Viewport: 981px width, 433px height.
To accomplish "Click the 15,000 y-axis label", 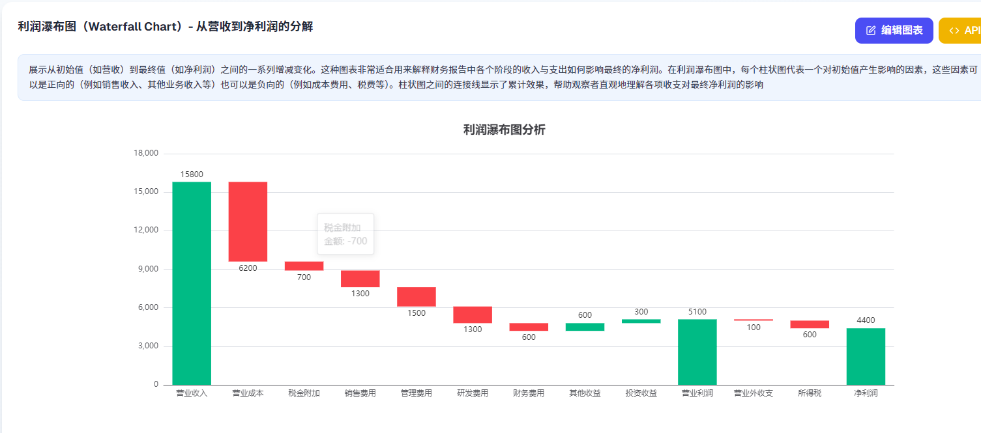I will 146,191.
